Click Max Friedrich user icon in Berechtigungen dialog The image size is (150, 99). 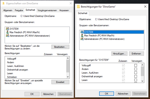pos(82,35)
